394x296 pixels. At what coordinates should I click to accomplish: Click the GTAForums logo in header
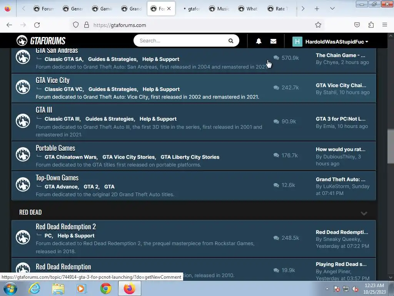41,40
